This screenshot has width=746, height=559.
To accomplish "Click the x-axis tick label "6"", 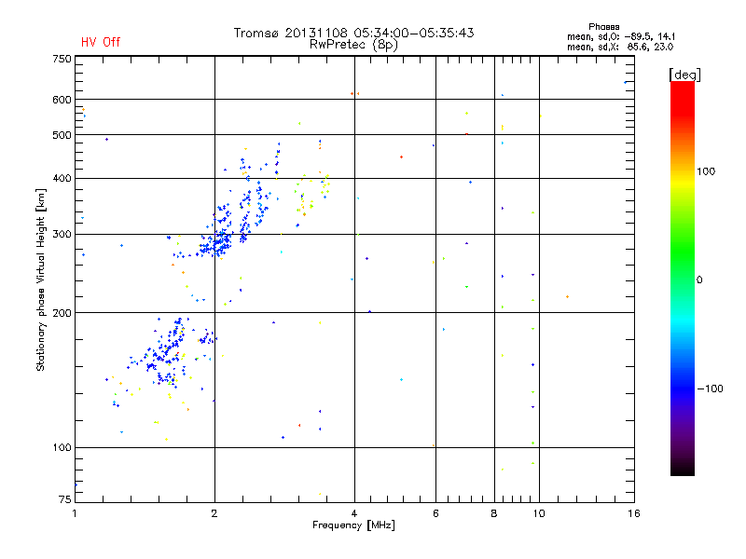I will click(x=435, y=513).
